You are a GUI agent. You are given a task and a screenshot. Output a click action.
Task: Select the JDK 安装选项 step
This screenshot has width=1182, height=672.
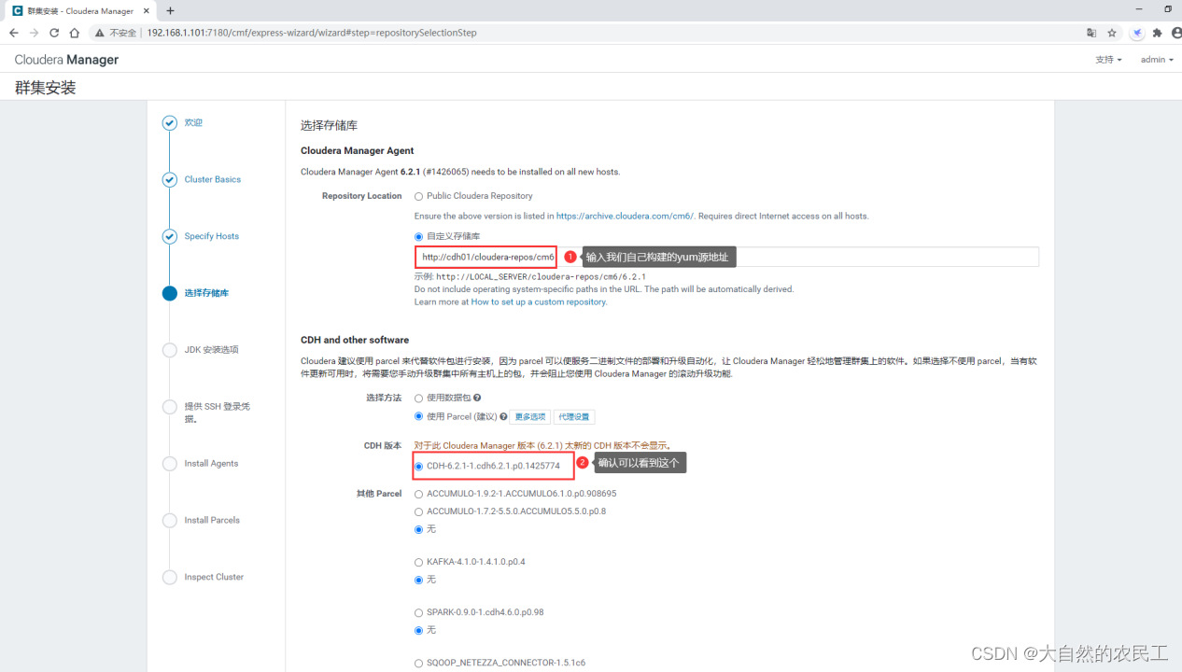pos(211,350)
